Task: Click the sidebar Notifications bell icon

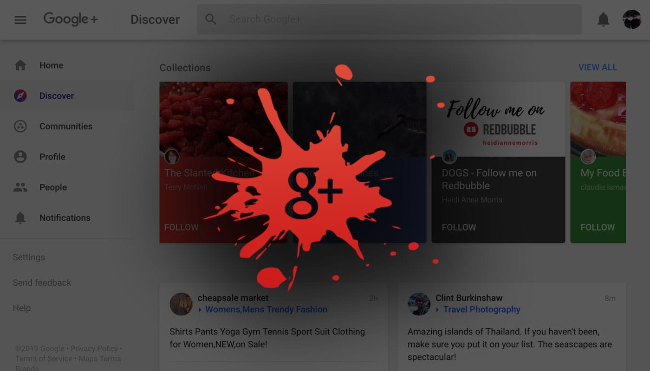Action: (20, 218)
